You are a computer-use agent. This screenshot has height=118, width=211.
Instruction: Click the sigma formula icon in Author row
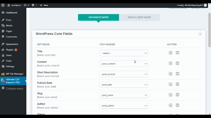[x=177, y=105]
